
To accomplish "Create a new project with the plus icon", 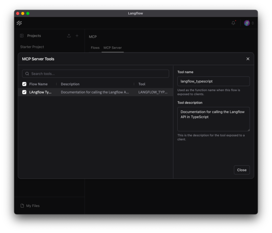I will tap(77, 36).
